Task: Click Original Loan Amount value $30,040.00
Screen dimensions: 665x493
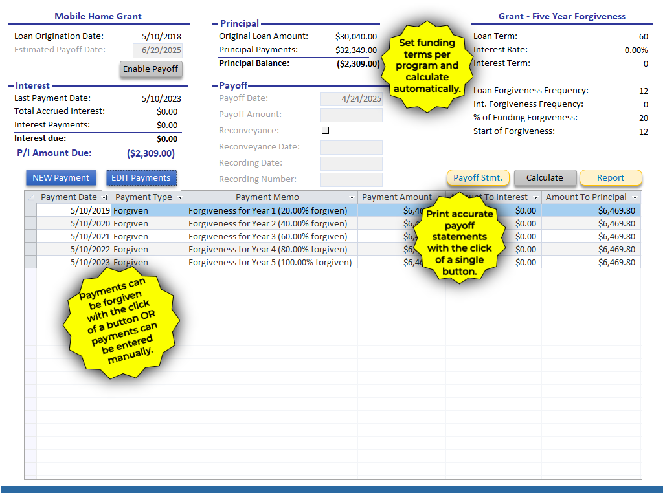Action: tap(356, 37)
